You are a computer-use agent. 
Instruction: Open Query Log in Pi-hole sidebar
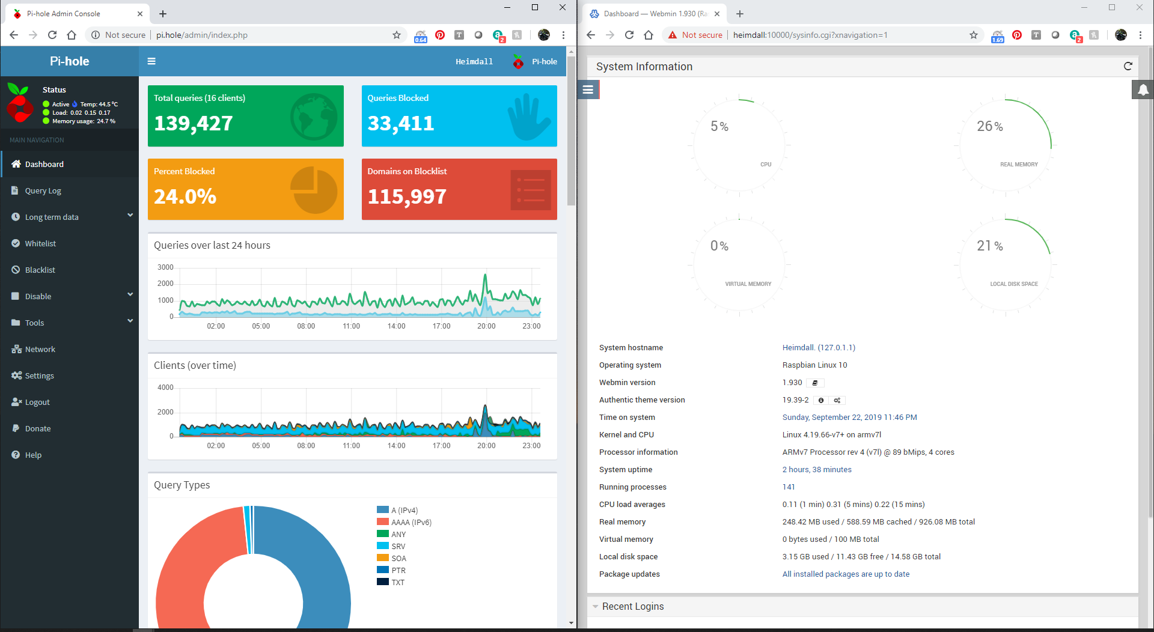click(70, 190)
